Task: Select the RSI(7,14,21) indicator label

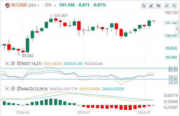Action: click(x=32, y=63)
